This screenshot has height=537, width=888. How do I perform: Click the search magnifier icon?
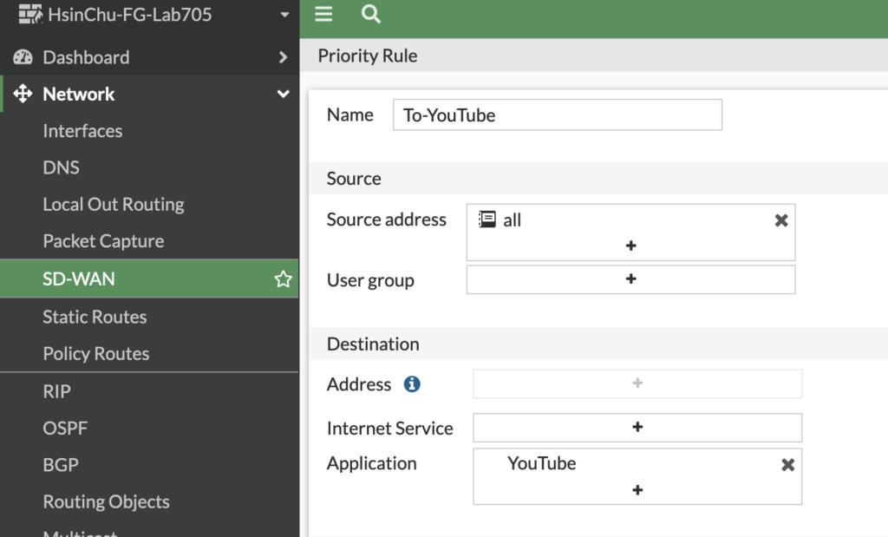click(x=370, y=14)
